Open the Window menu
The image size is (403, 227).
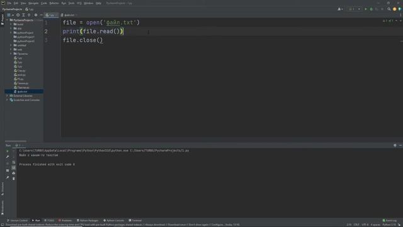tap(89, 3)
